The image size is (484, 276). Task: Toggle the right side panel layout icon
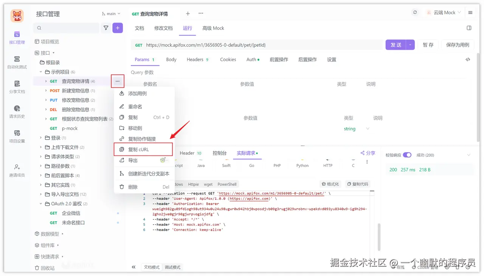pyautogui.click(x=469, y=28)
